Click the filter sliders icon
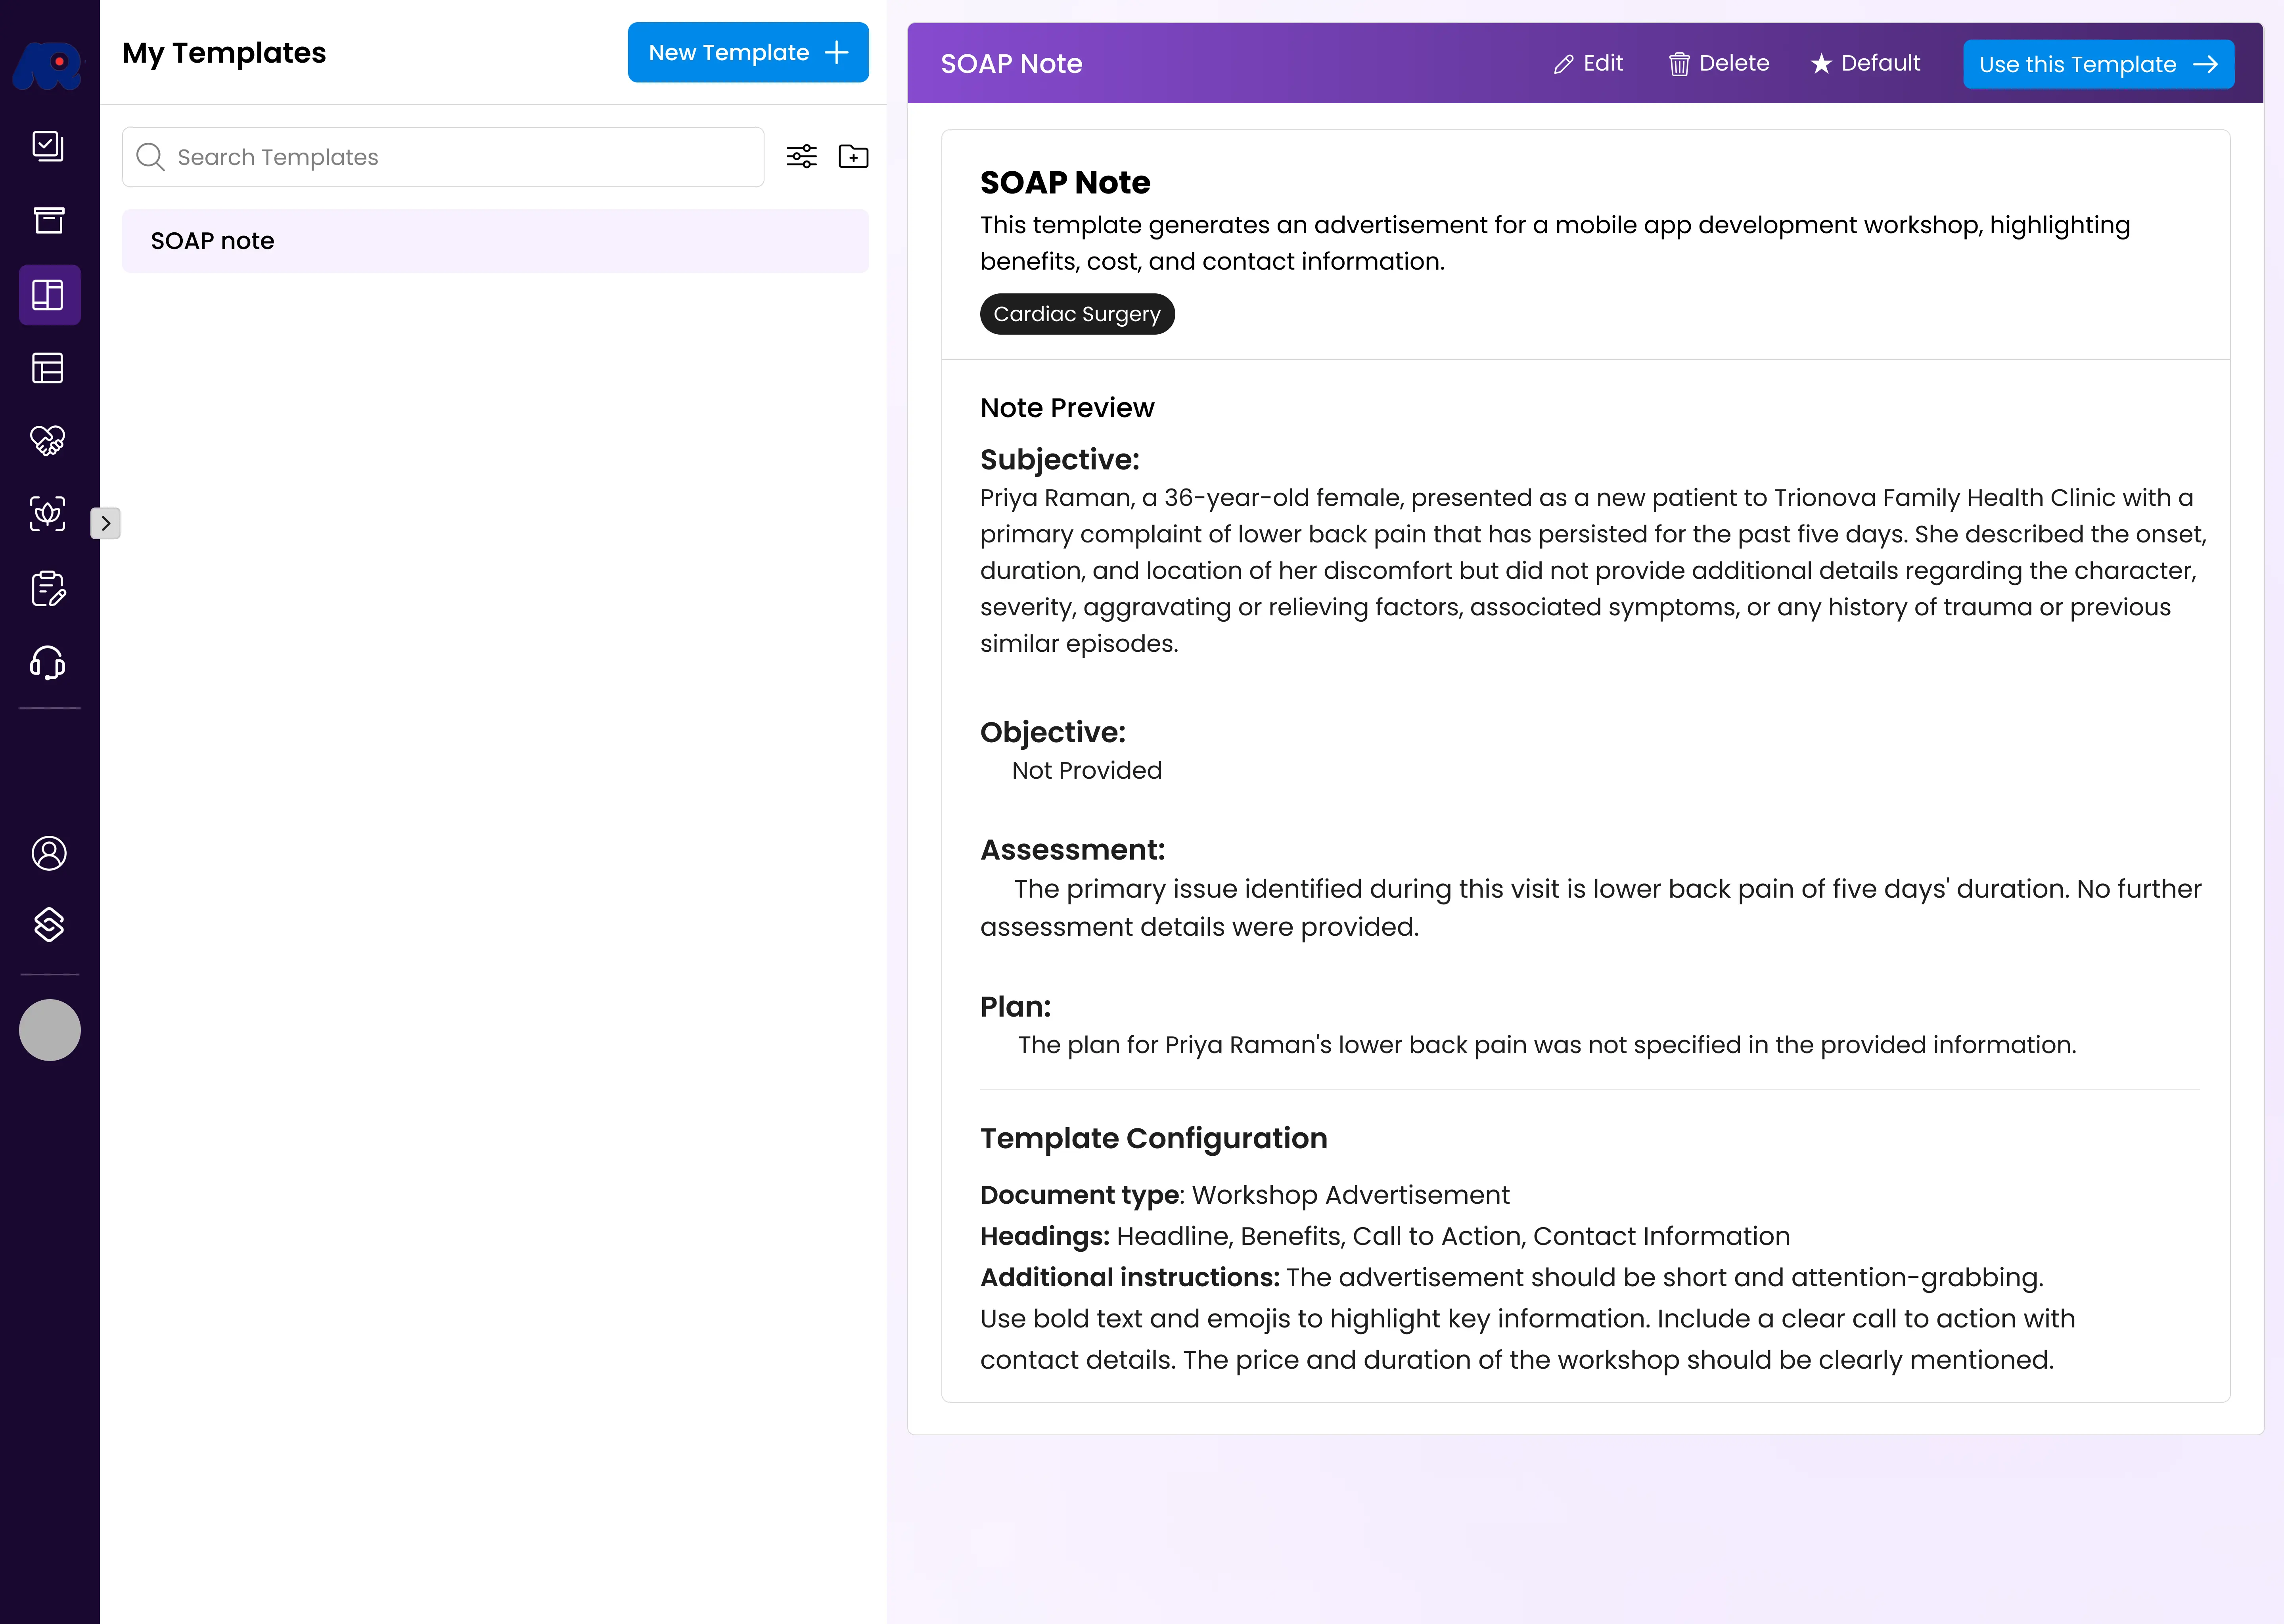2284x1624 pixels. point(801,157)
